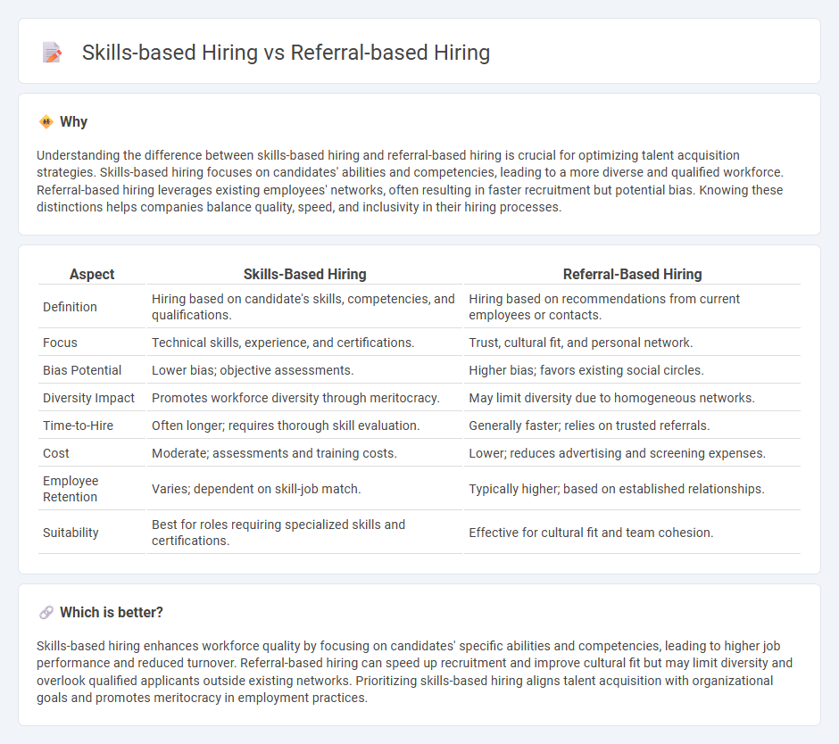Click cell 'Hiring based on recommendations from current employees'
The width and height of the screenshot is (839, 744).
click(633, 307)
